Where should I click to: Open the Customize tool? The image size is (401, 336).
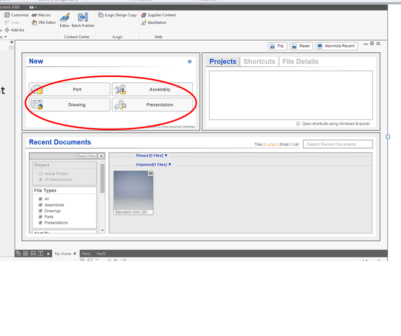point(17,15)
